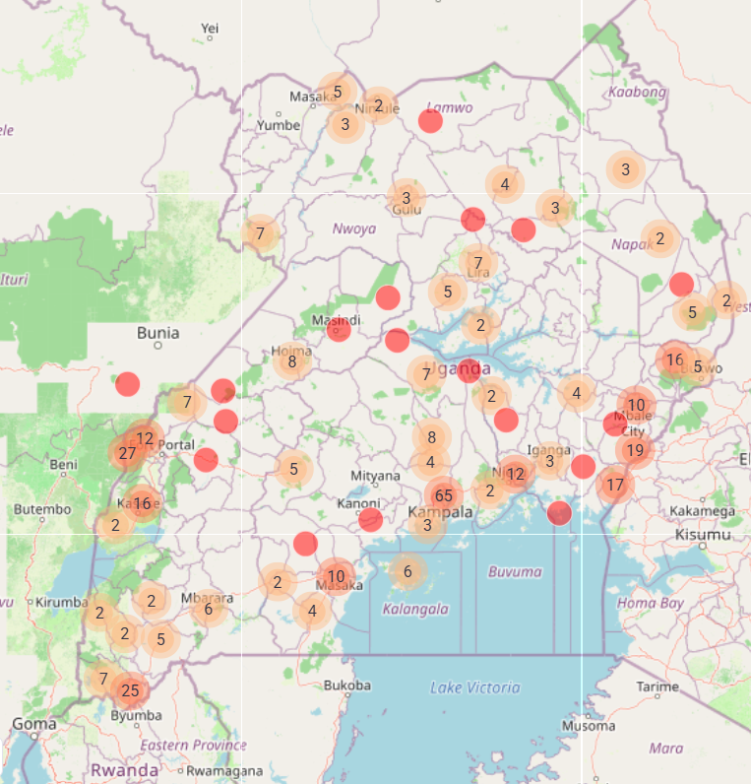Click the Goma city label
Image resolution: width=751 pixels, height=784 pixels.
(x=34, y=724)
